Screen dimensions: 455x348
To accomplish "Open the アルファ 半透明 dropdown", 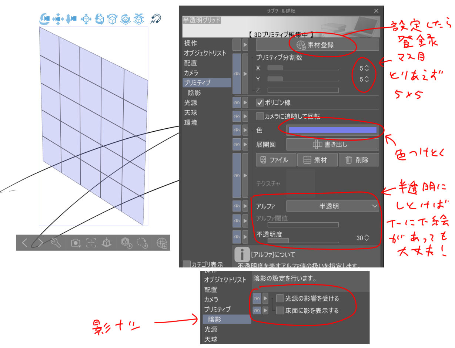I will tap(332, 206).
